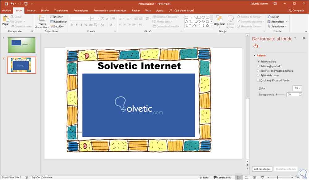Click the Reemplazar replace button

(x=276, y=22)
